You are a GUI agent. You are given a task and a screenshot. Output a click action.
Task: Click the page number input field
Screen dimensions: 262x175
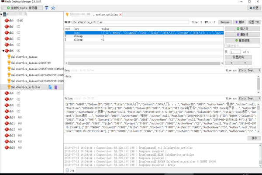pos(235,52)
